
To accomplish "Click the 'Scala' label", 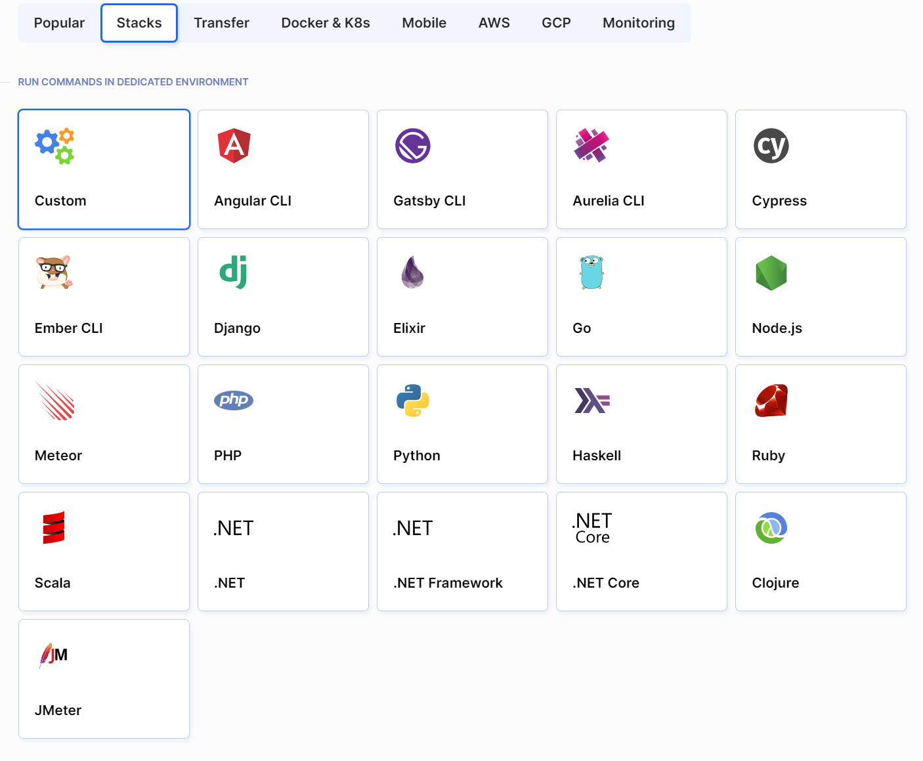I will click(53, 583).
